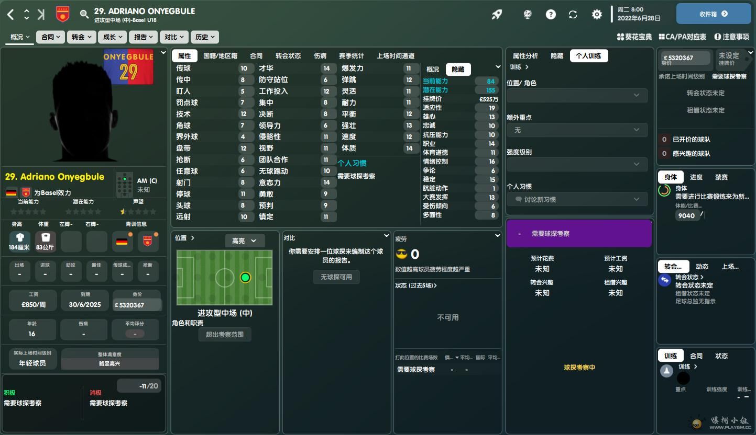Open the settings gear icon
This screenshot has height=435, width=756.
[x=597, y=15]
